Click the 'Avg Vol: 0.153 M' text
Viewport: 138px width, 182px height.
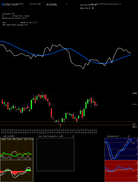pos(88,5)
